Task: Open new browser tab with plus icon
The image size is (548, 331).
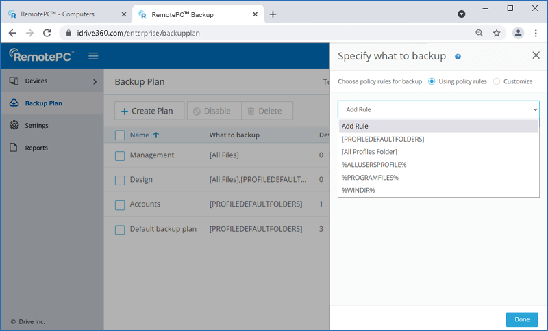Action: [273, 14]
